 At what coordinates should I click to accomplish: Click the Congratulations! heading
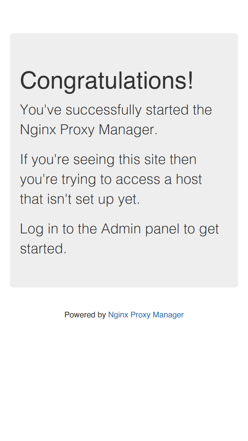(x=107, y=80)
